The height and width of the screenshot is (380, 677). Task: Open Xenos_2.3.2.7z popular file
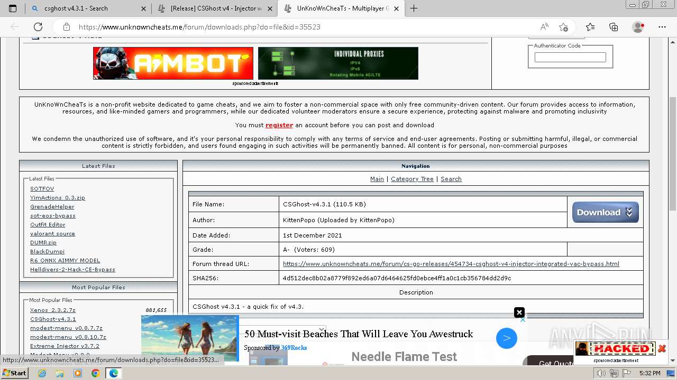53,310
